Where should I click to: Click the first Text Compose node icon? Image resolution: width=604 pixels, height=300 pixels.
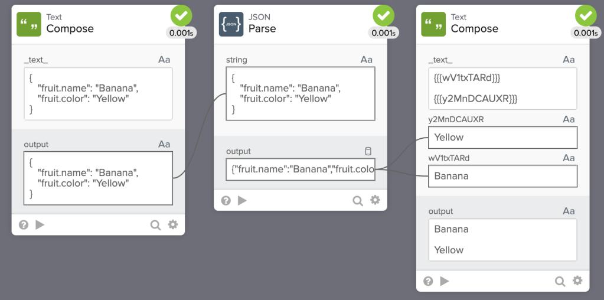(29, 24)
